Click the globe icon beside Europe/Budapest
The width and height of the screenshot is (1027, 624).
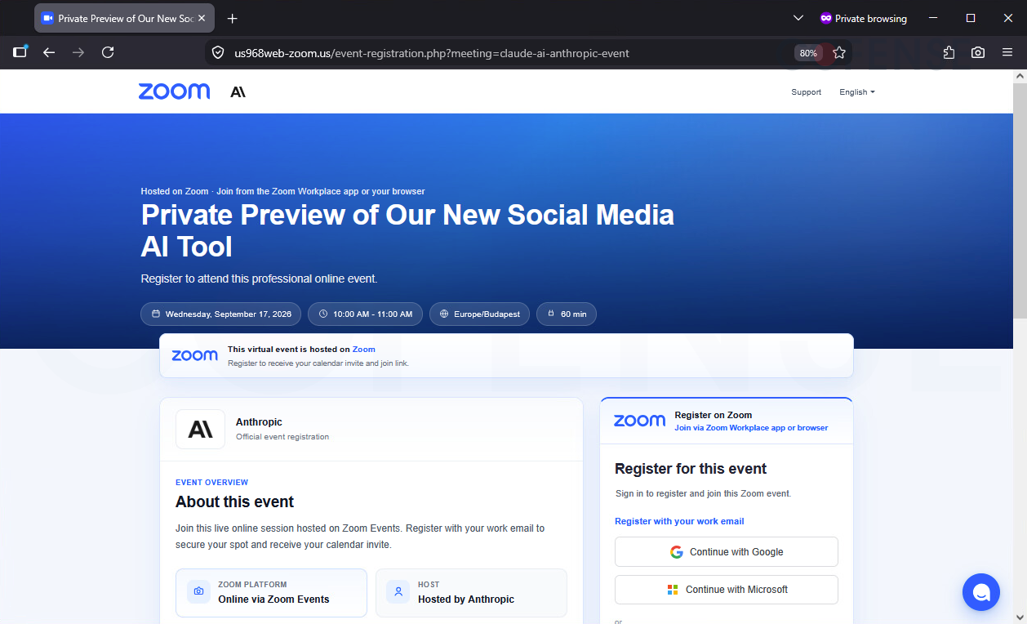click(444, 314)
